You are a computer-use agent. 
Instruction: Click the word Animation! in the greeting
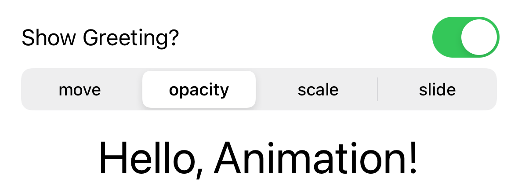click(x=315, y=158)
